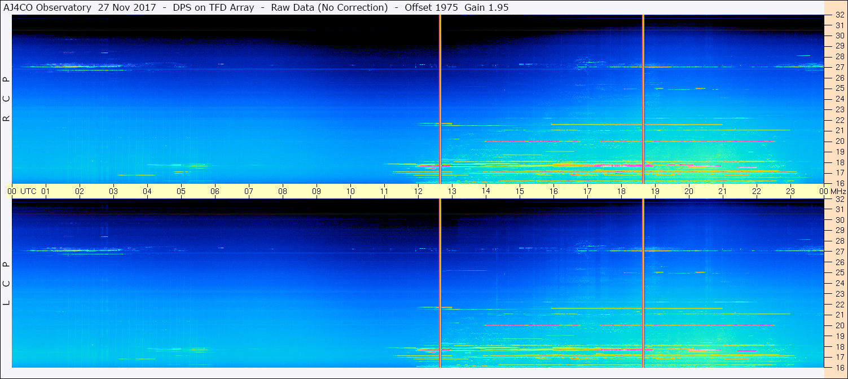
Task: Select the 15 hour tick on the time axis
Action: click(520, 191)
